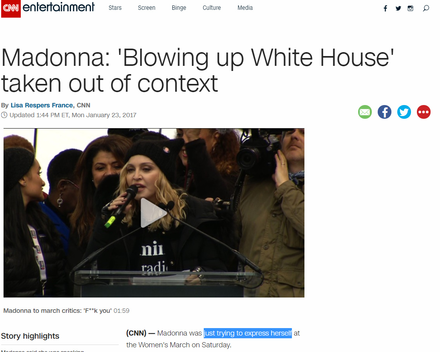Share article on Facebook round icon
The height and width of the screenshot is (352, 440).
384,112
